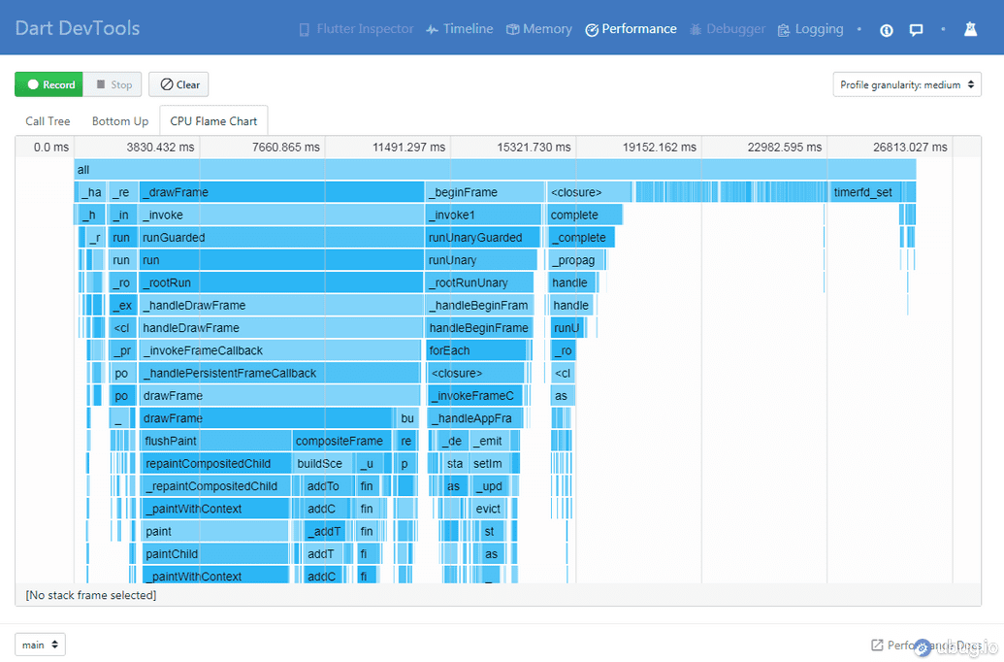Open the Memory page

(x=538, y=29)
